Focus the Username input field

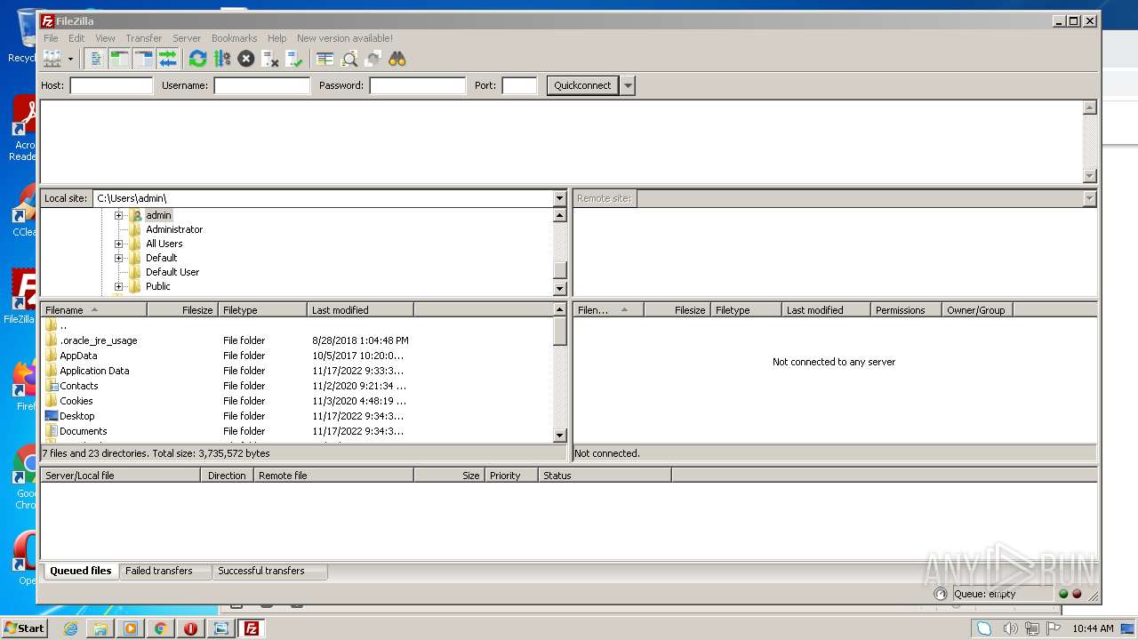click(x=261, y=85)
